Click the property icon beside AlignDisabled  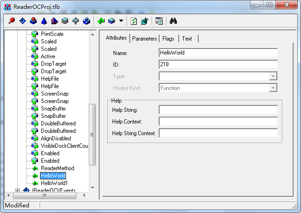point(35,138)
